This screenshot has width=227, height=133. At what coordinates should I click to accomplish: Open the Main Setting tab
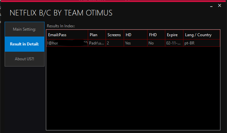click(24, 29)
